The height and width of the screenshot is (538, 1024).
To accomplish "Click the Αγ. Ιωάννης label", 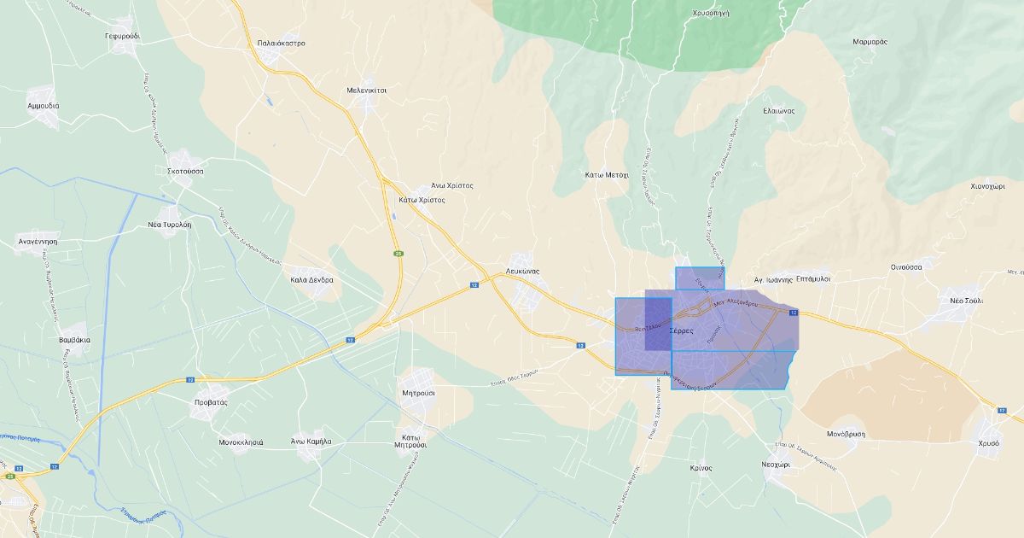I will point(773,278).
